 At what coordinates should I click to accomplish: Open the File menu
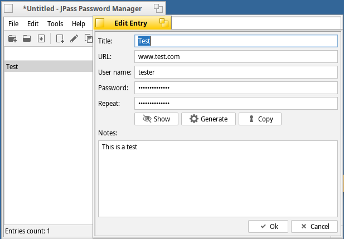tap(13, 24)
